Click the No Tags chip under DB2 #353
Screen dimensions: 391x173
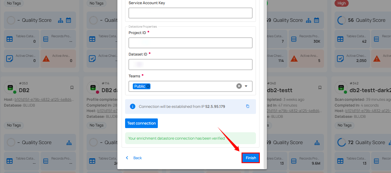coord(14,125)
